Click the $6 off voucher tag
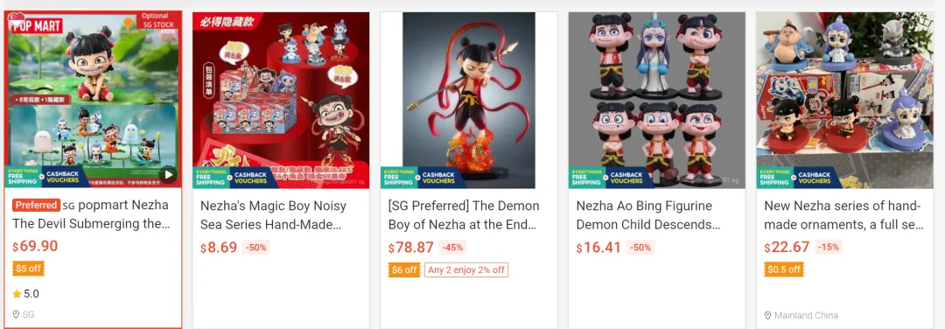Screen dimensions: 945x329 click(404, 270)
